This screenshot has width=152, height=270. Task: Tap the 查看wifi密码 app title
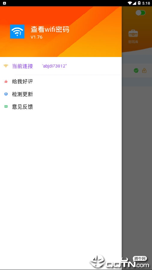50,29
